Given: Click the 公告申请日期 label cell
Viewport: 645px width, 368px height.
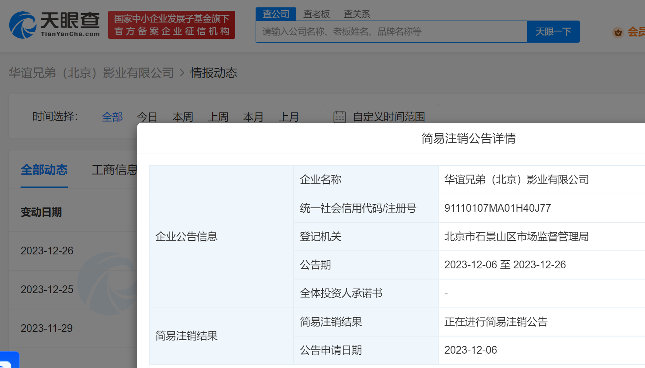Looking at the screenshot, I should click(x=366, y=350).
